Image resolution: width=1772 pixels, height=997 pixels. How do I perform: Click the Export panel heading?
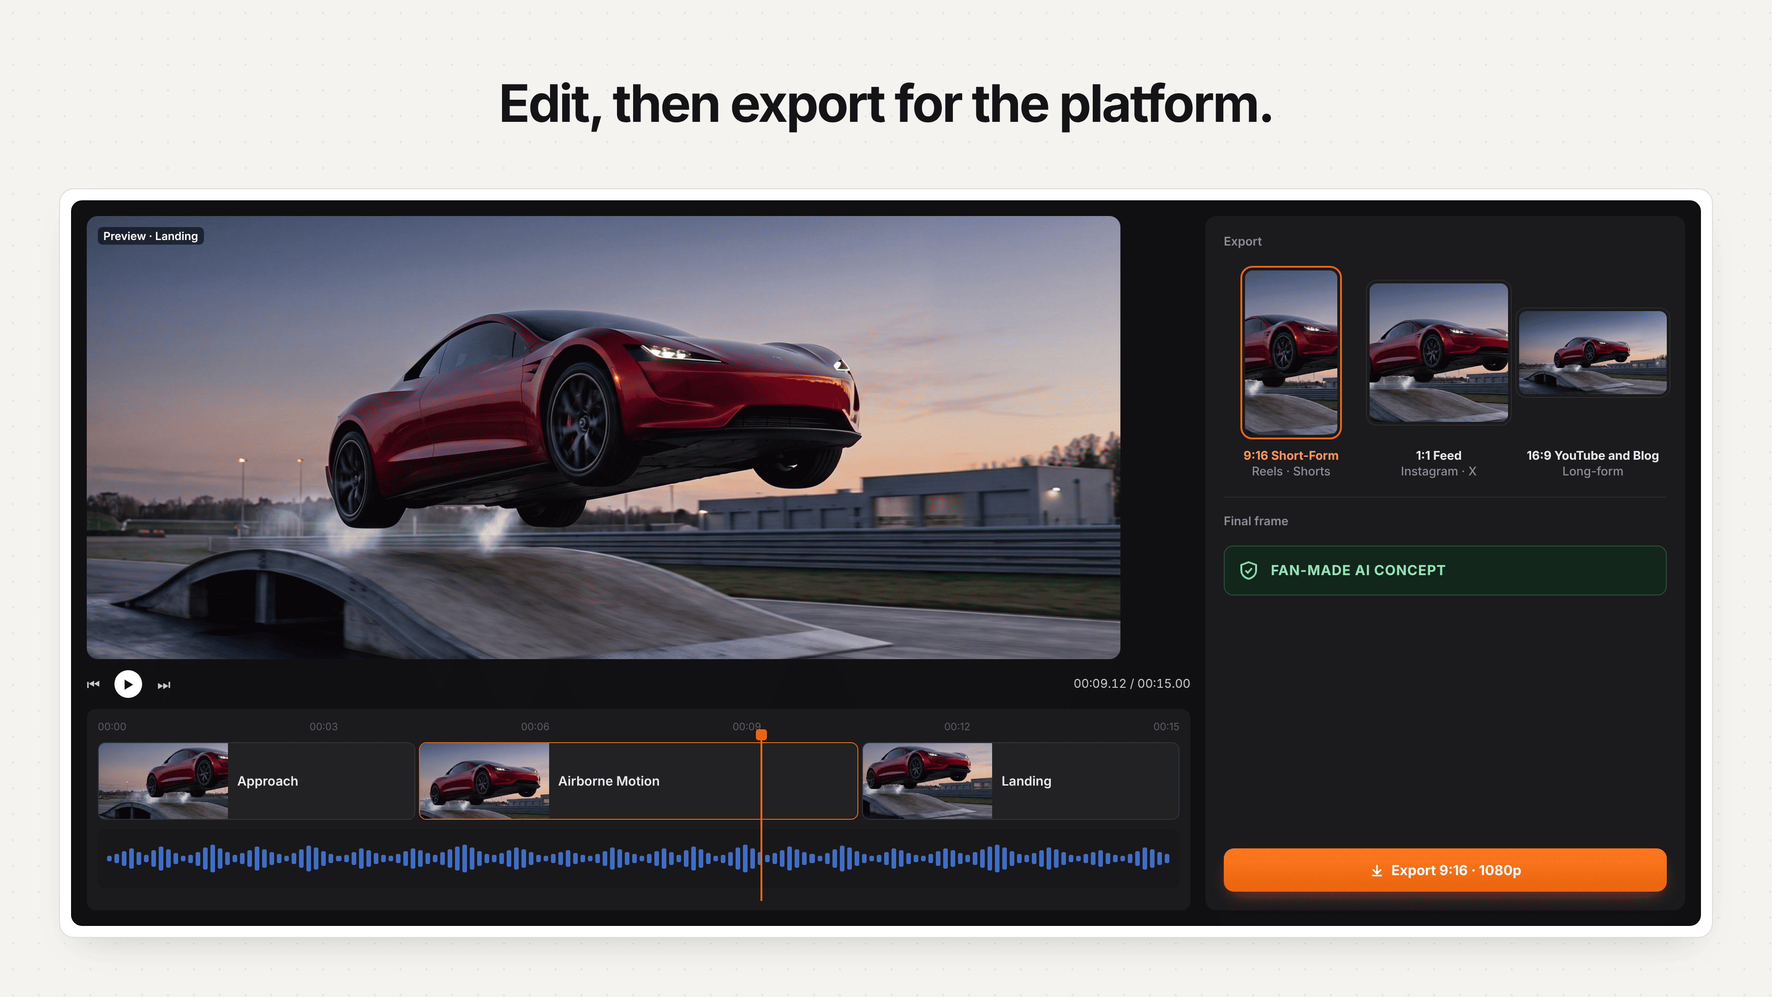(1242, 241)
